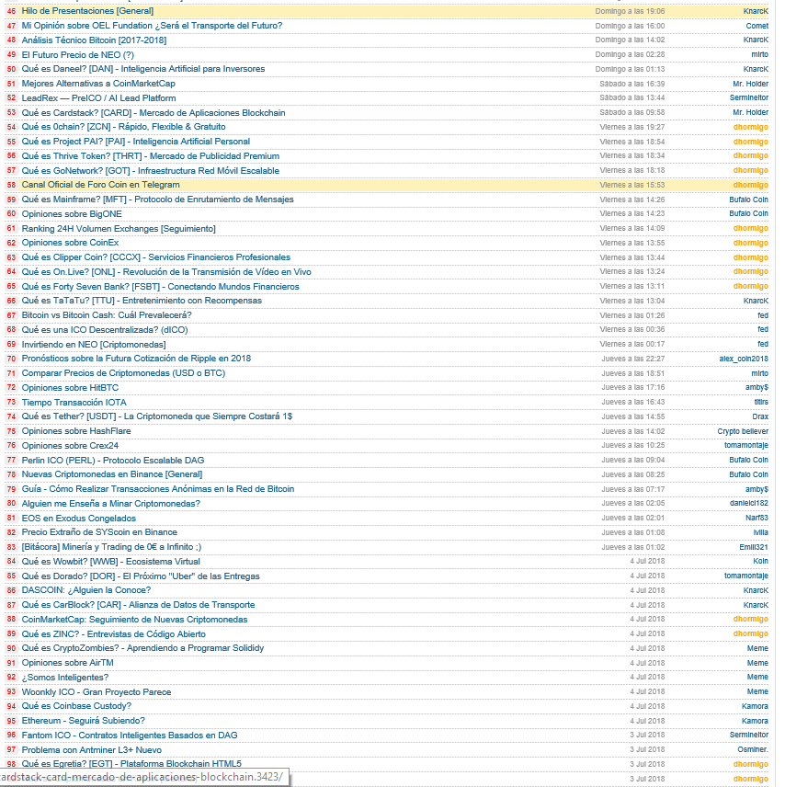Open "Opiniones sobre HashFlare" thread
The height and width of the screenshot is (787, 785).
pos(76,430)
